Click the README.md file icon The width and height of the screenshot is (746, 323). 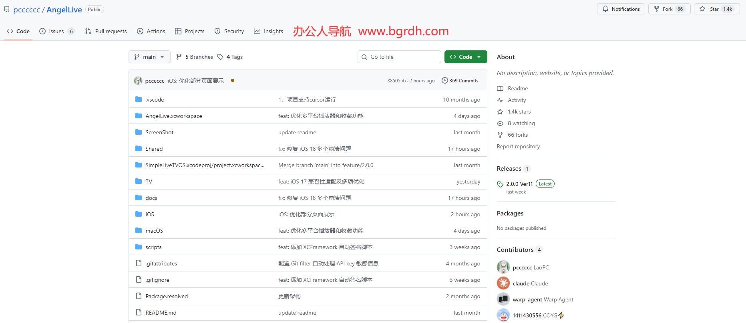pyautogui.click(x=139, y=312)
